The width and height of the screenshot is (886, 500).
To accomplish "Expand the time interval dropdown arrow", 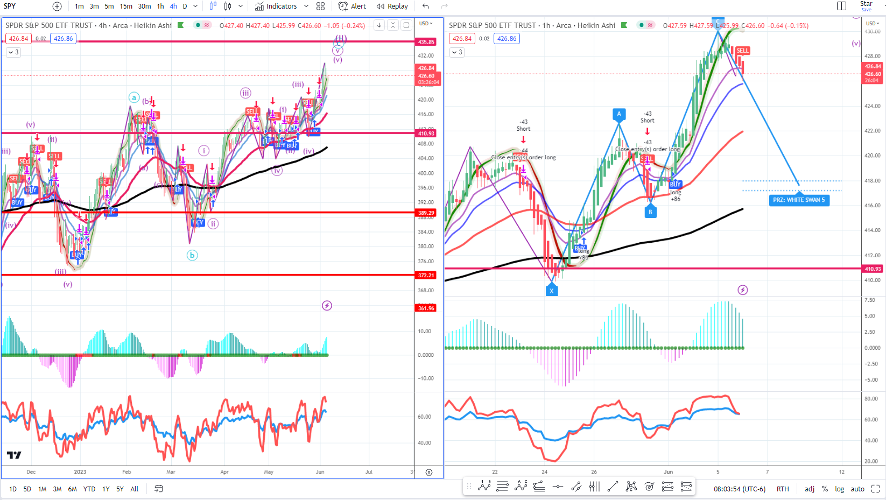I will (x=195, y=6).
